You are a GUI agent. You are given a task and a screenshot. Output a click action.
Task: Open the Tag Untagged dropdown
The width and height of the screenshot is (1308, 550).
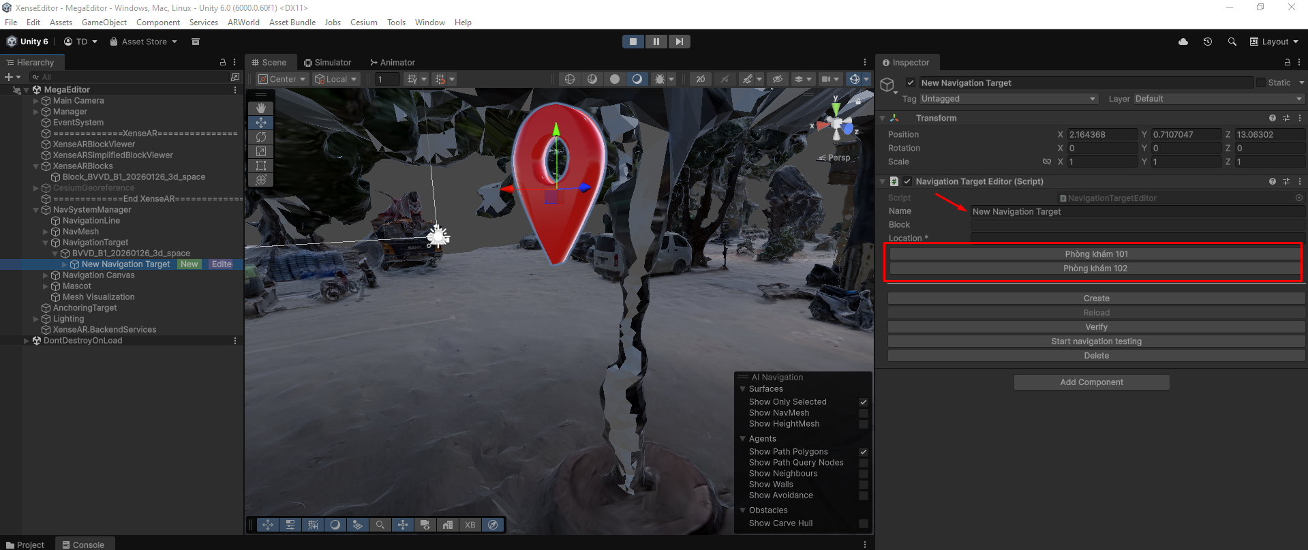[x=1007, y=99]
